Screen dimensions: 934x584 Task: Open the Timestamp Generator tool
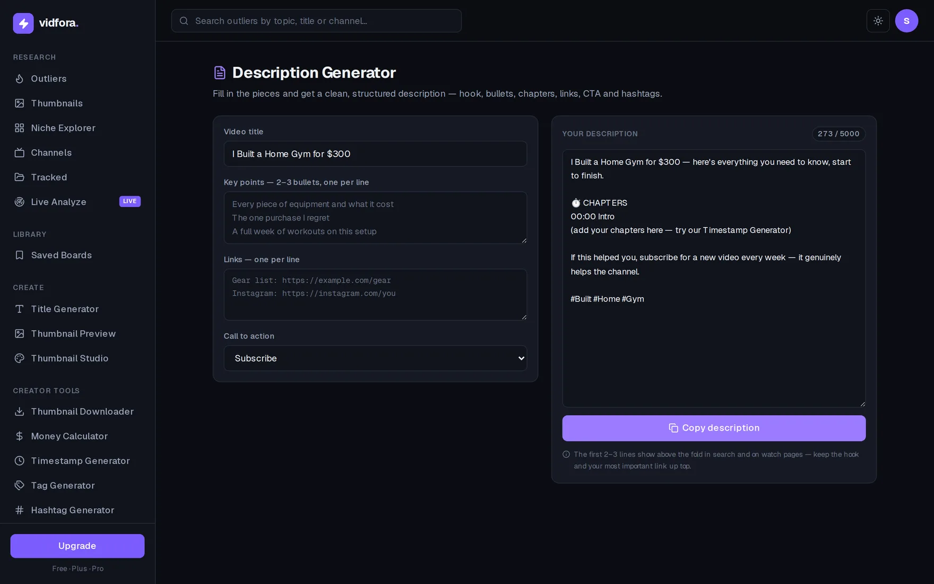[x=77, y=461]
